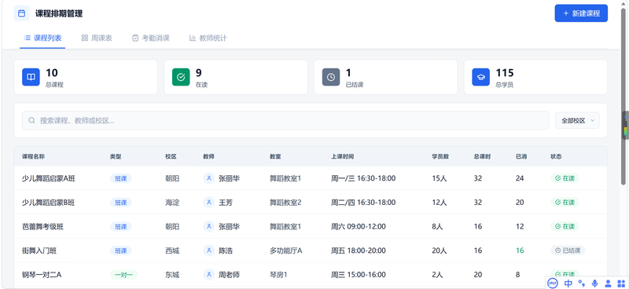Click the time 周一/三 16:30-18:00
The height and width of the screenshot is (289, 629).
tap(363, 178)
